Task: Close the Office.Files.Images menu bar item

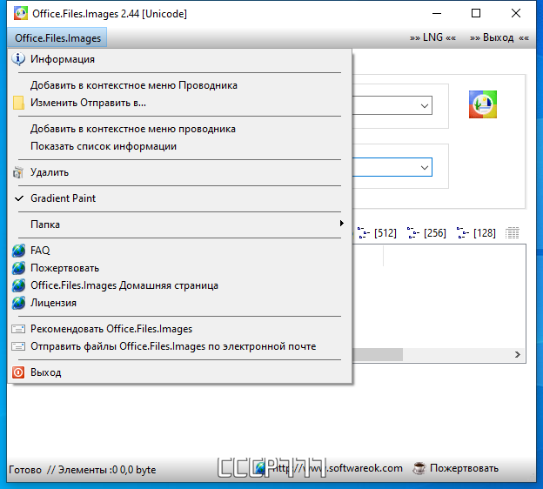Action: [x=57, y=37]
